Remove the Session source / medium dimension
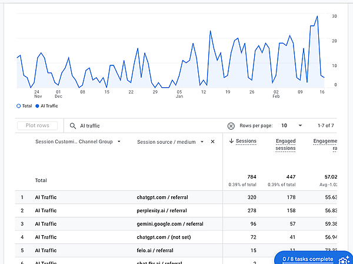Screen dimensions: 353x264 pyautogui.click(x=212, y=141)
